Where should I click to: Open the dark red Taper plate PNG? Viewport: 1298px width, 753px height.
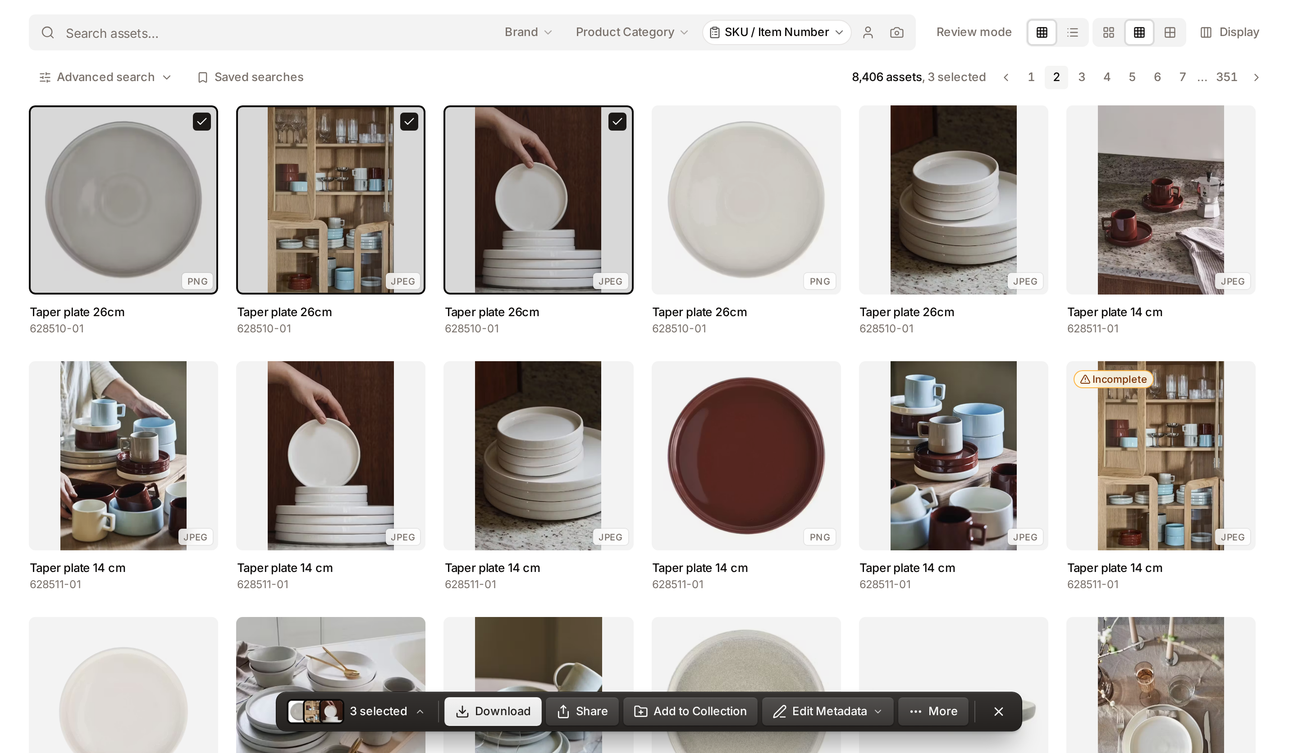coord(746,455)
